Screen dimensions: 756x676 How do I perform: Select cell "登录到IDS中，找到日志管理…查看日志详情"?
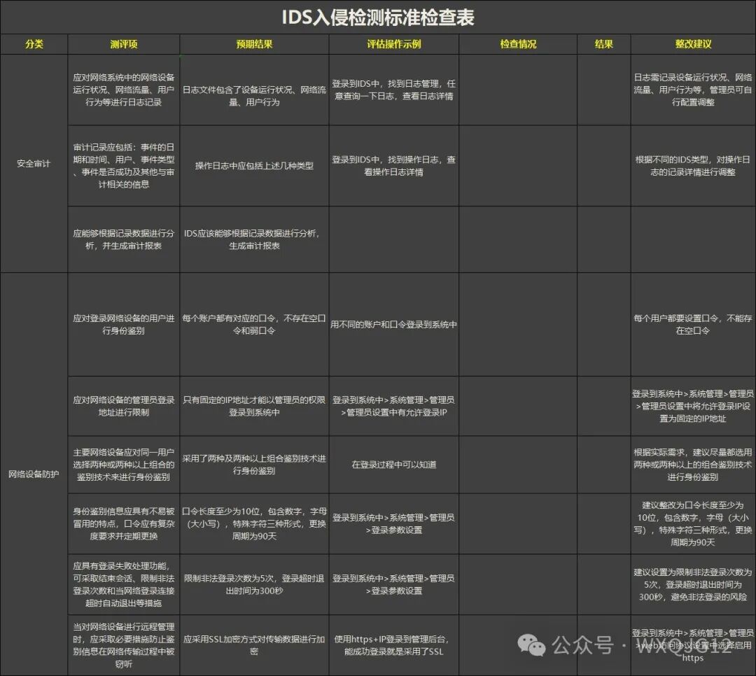[394, 90]
